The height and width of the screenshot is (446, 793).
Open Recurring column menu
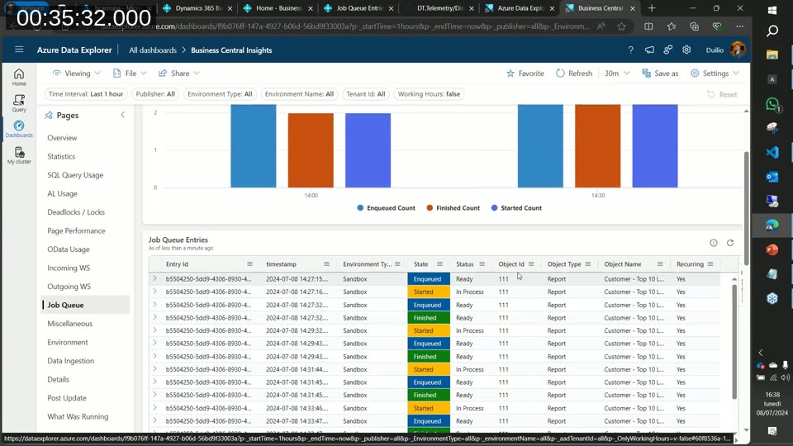point(710,264)
